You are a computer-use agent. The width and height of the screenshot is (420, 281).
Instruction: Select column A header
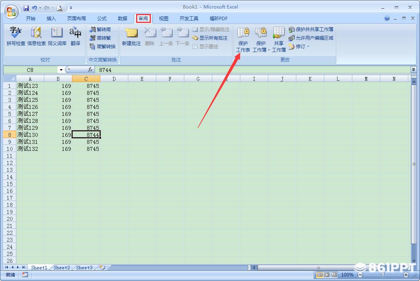[30, 79]
